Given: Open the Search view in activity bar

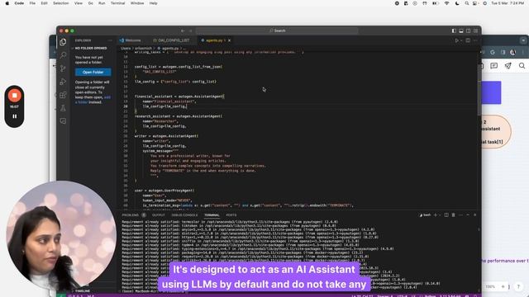Looking at the screenshot, I should point(63,55).
